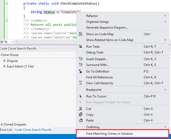Click the Insert Snippet icon
Viewport: 171px width, 139px height.
point(81,59)
